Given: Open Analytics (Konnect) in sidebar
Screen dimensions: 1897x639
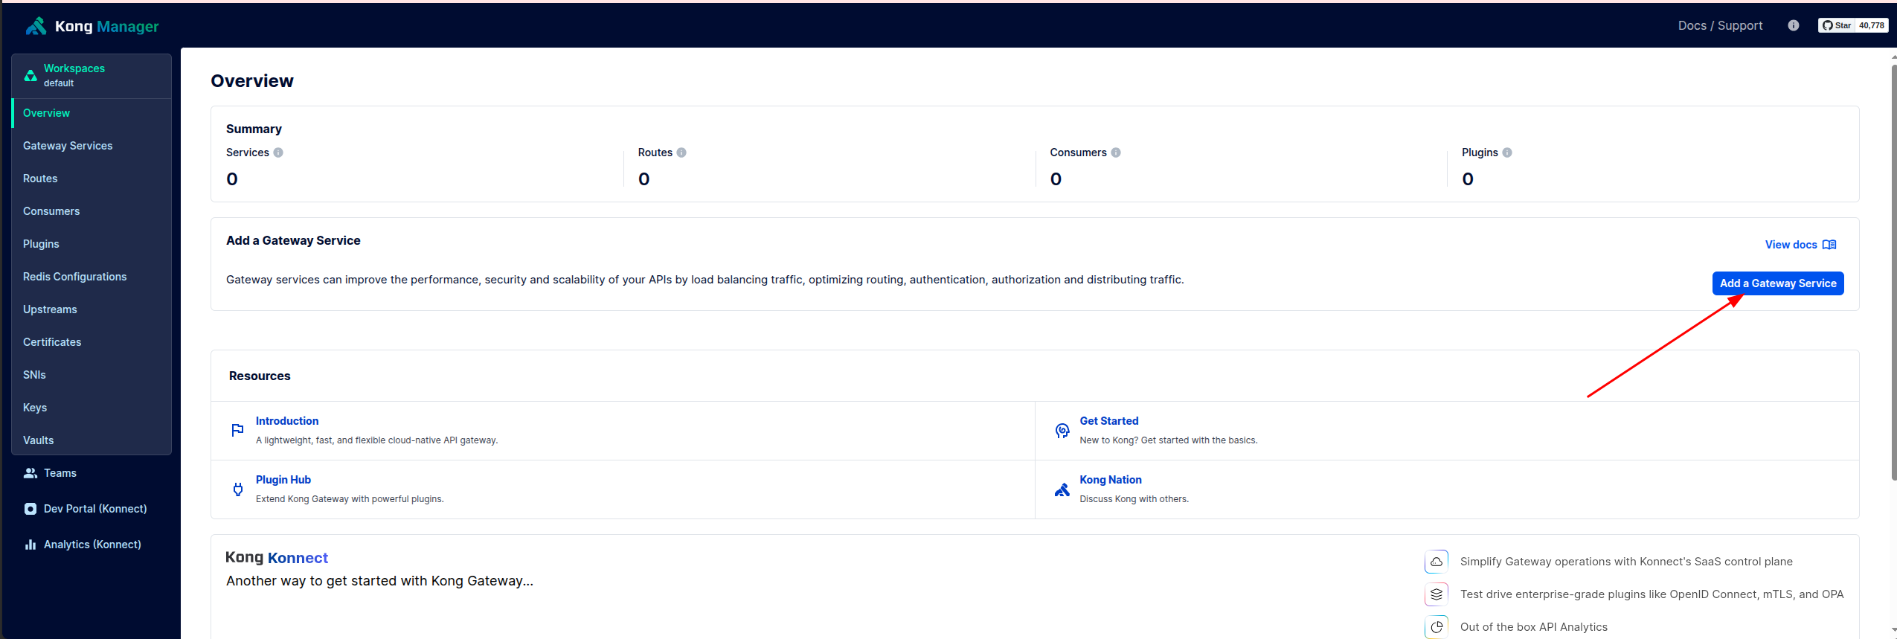Looking at the screenshot, I should coord(92,545).
